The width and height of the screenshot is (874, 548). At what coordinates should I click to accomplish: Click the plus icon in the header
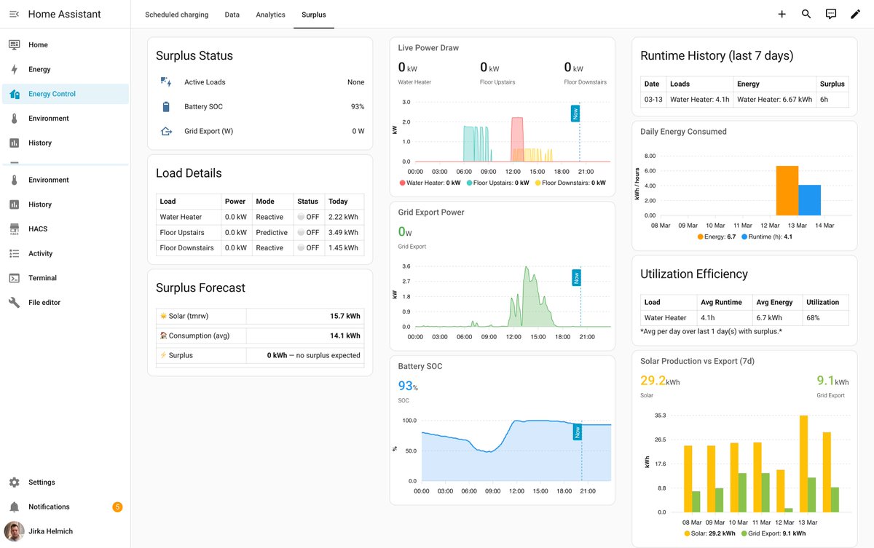point(782,14)
